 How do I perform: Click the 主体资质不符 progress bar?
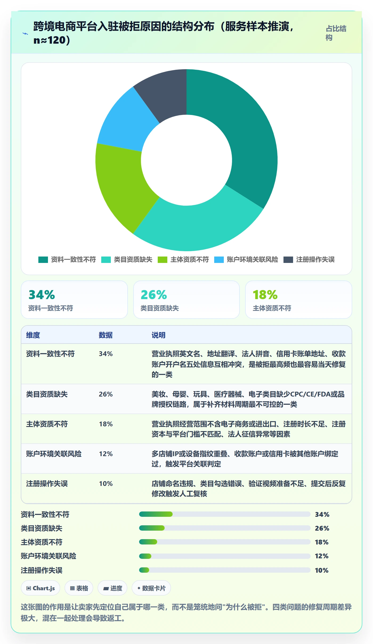point(225,542)
